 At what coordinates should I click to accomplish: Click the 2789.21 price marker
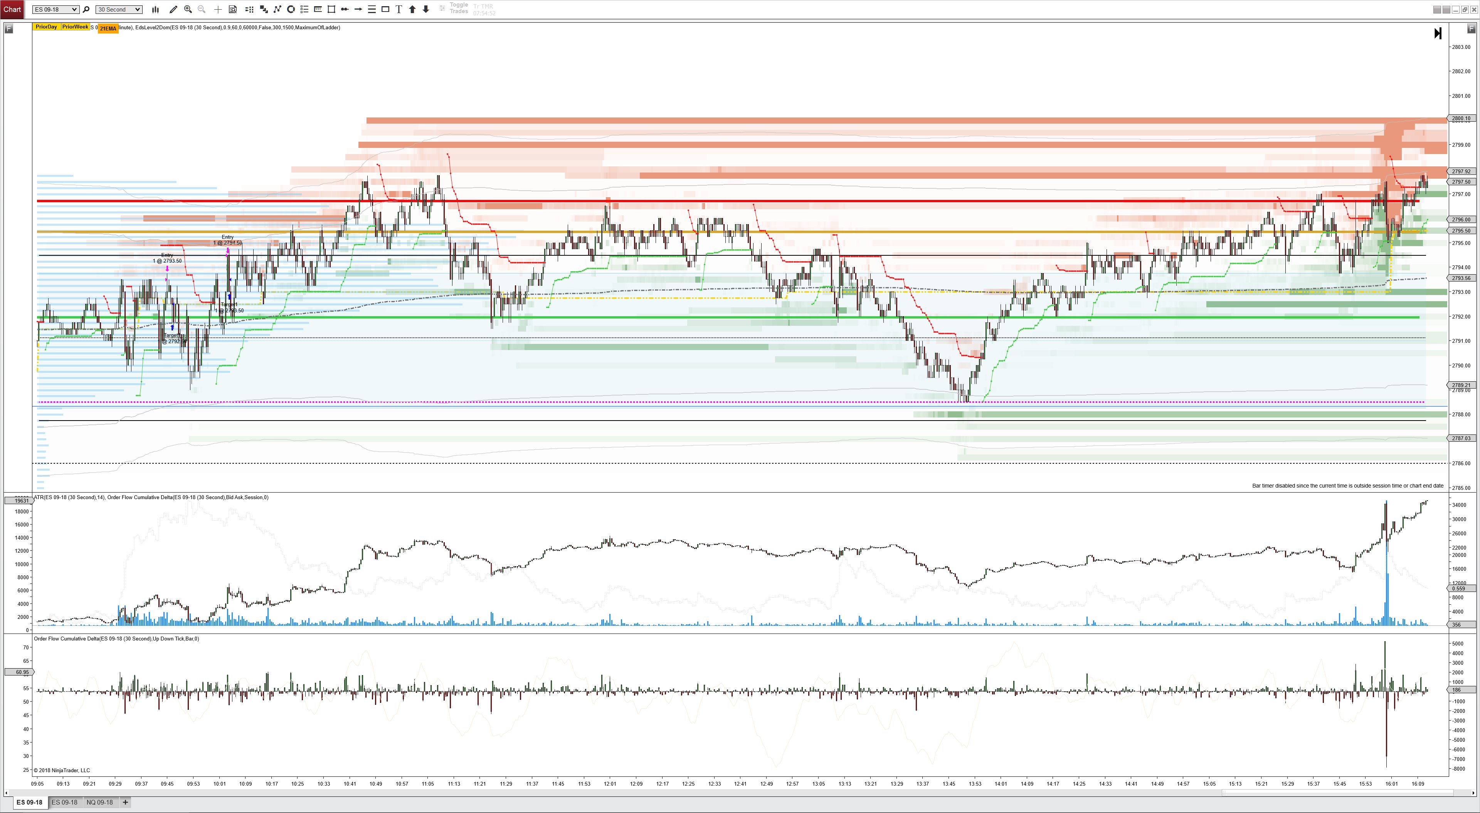pos(1461,385)
